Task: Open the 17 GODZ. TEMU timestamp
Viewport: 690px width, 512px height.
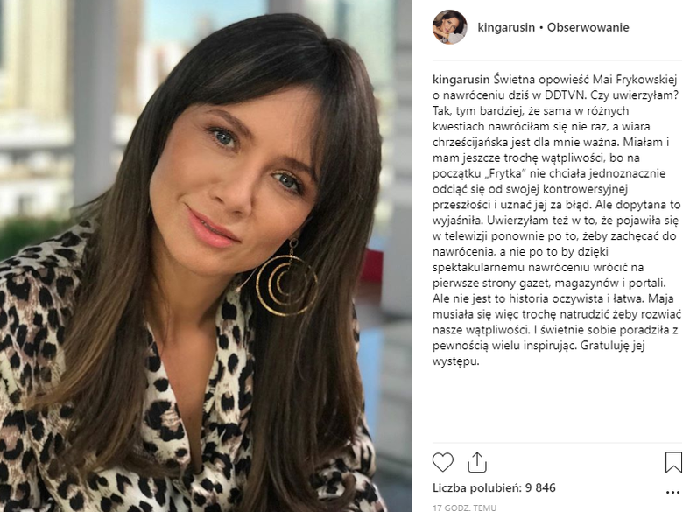Action: tap(464, 508)
